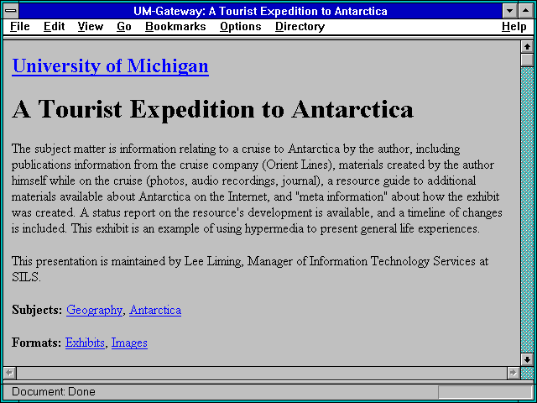Click the 'Formats:' label
Image resolution: width=537 pixels, height=403 pixels.
click(37, 343)
